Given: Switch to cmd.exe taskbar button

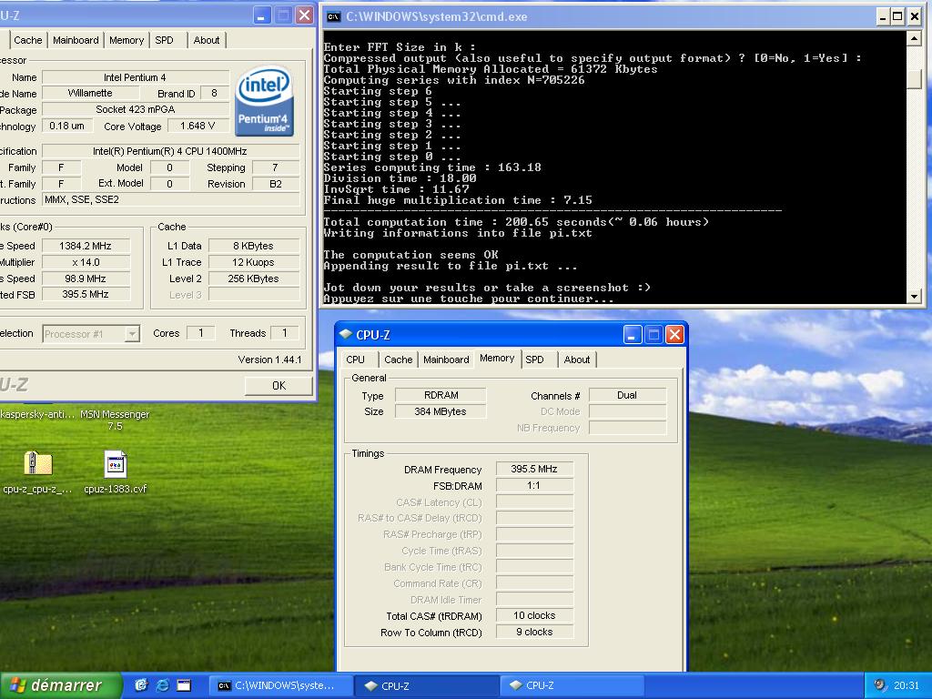Looking at the screenshot, I should click(x=281, y=686).
